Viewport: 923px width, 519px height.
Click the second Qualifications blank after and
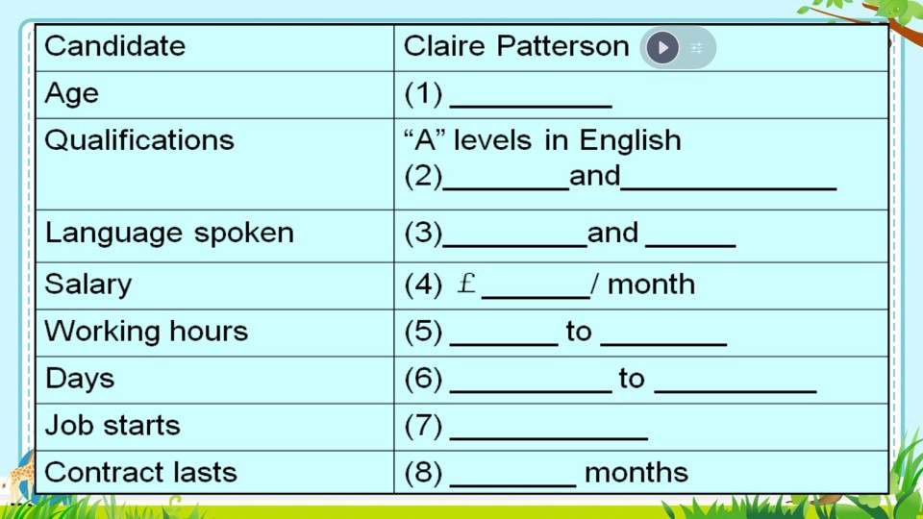point(729,182)
